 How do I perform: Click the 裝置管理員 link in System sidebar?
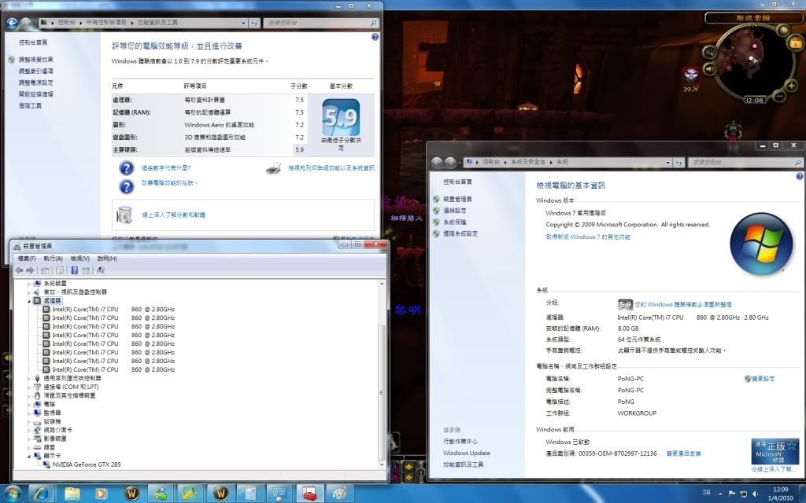click(x=457, y=200)
